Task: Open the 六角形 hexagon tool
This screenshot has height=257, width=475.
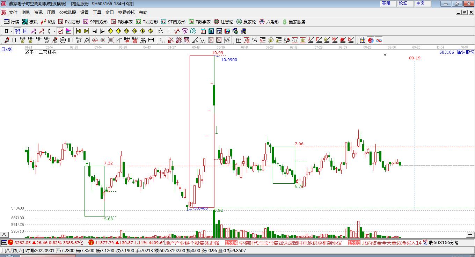Action: click(269, 22)
